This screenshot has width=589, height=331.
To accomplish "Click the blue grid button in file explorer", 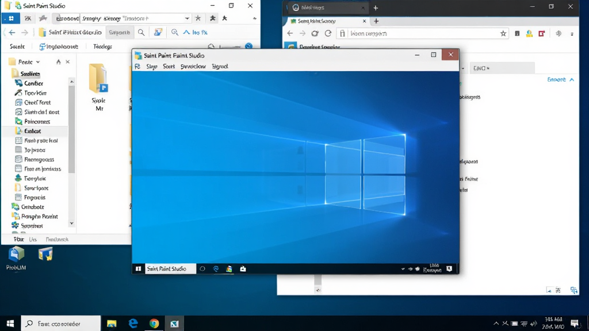I will (x=11, y=18).
